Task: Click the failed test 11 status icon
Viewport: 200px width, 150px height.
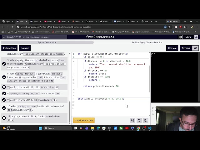Action: (4, 118)
